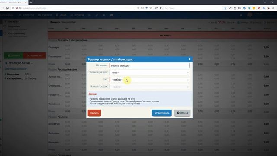Click the Расчеты с контрагентами section heading
Screen dimensions: 277x156
pyautogui.click(x=72, y=40)
